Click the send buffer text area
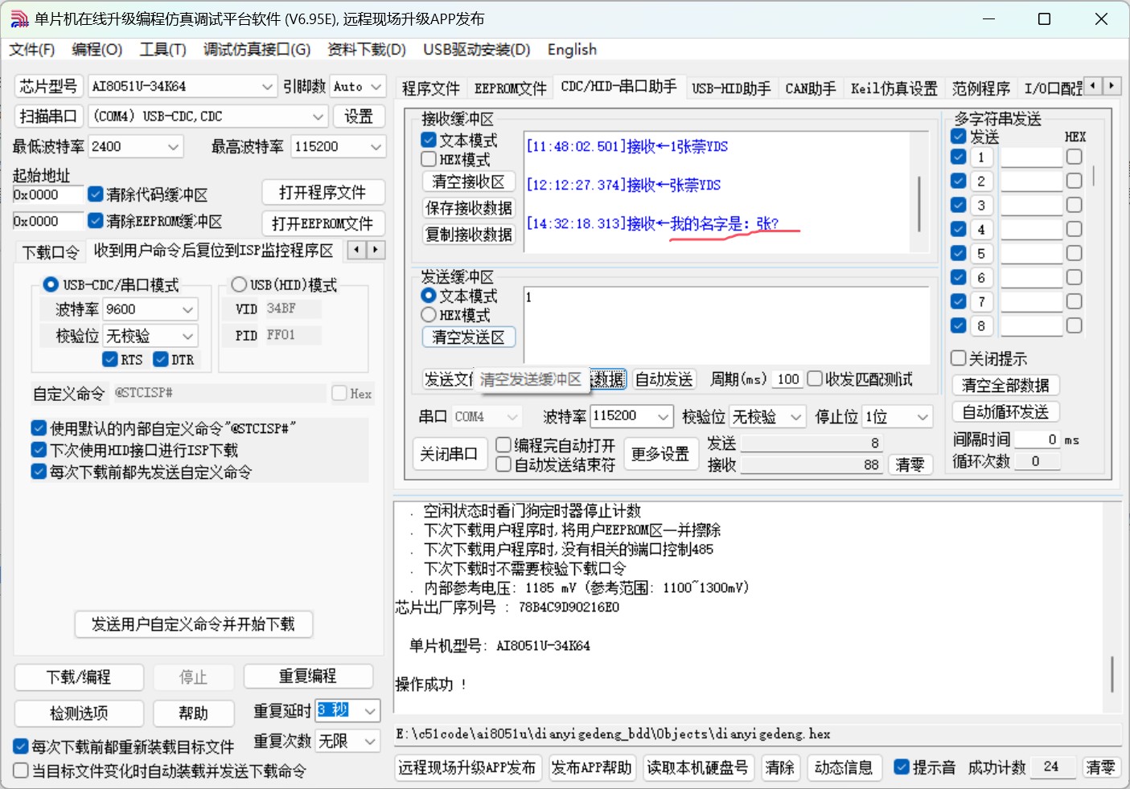Viewport: 1130px width, 789px height. point(726,325)
